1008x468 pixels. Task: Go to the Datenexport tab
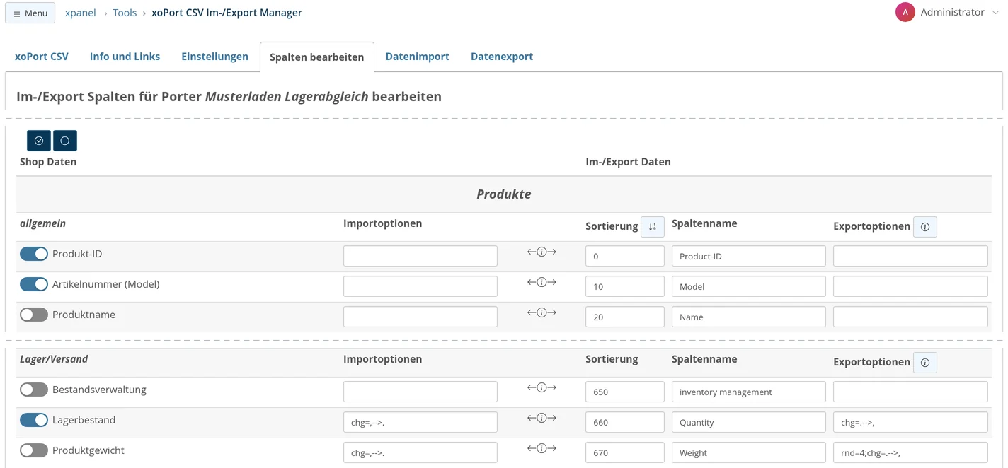502,57
